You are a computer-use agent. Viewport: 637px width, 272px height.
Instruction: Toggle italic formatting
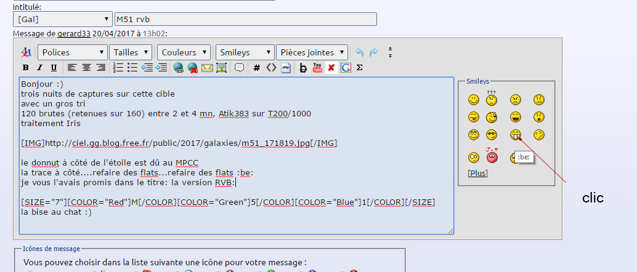pos(39,68)
